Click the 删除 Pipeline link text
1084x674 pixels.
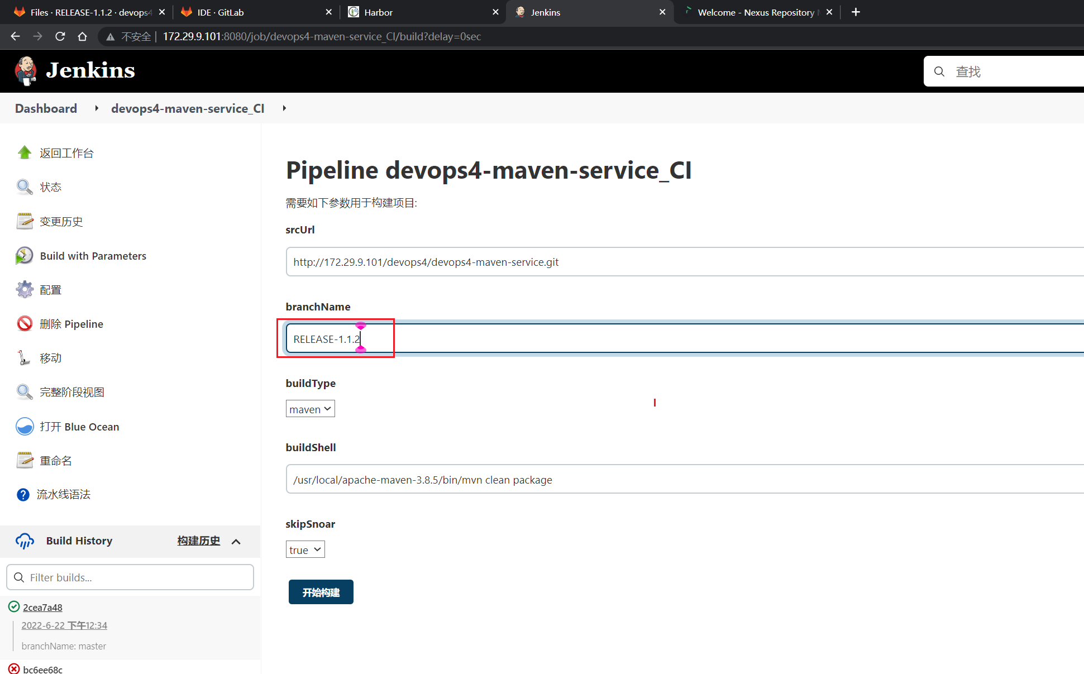[x=71, y=324]
